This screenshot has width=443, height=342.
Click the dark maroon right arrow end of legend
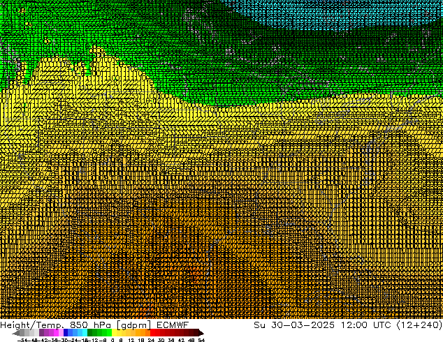pos(201,333)
